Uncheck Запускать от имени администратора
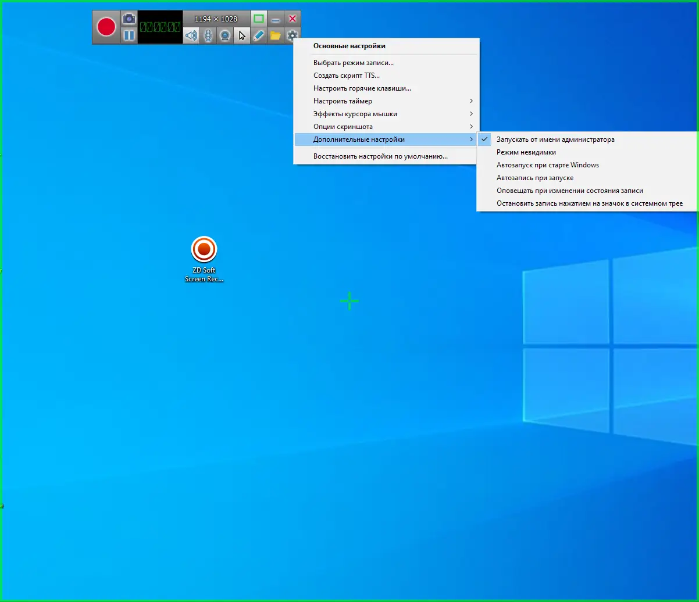 click(587, 139)
